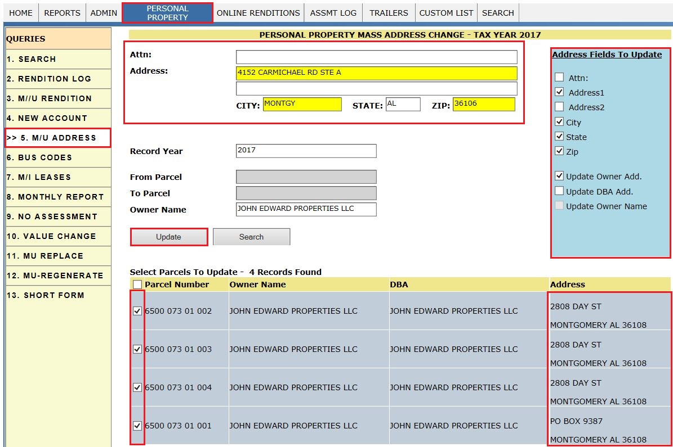The height and width of the screenshot is (447, 673).
Task: Open the HOME tab
Action: 21,13
